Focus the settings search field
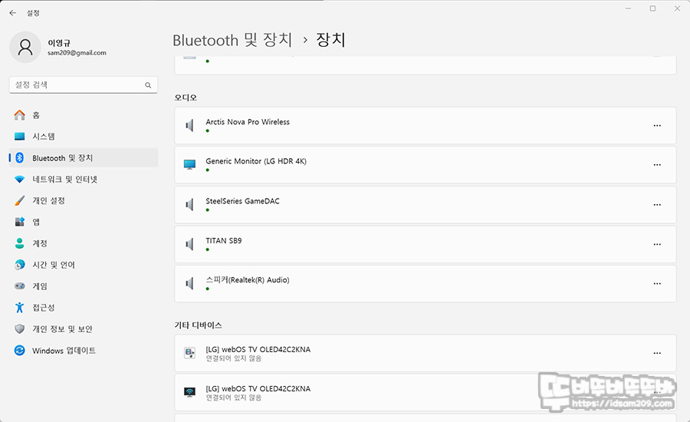Image resolution: width=690 pixels, height=422 pixels. coord(83,85)
